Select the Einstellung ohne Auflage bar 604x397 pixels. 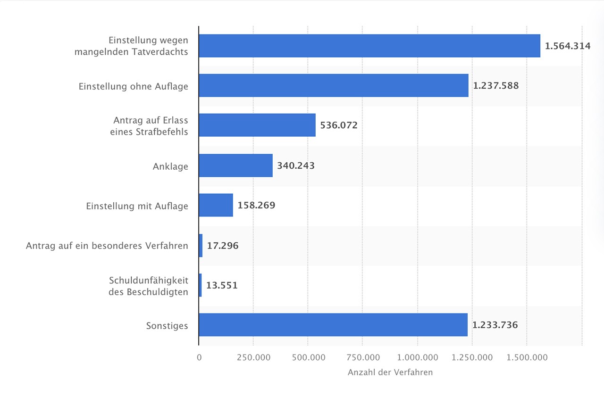coord(333,85)
